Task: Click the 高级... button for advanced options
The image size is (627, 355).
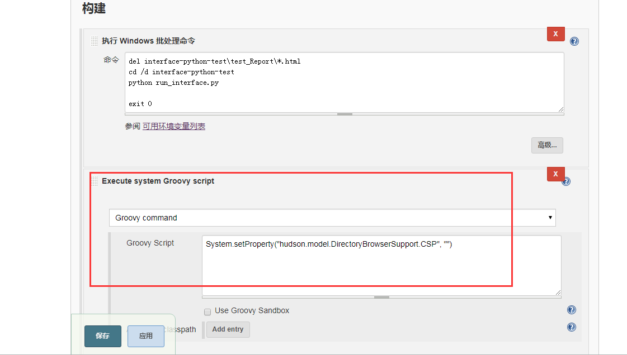Action: click(547, 145)
